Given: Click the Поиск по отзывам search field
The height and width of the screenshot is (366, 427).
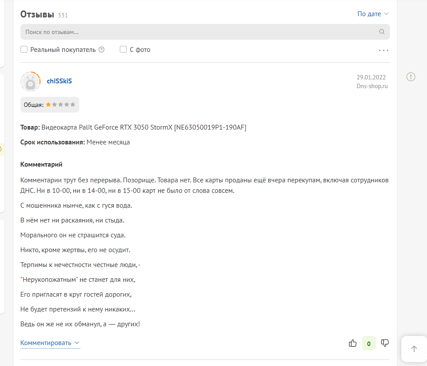Looking at the screenshot, I should click(x=205, y=32).
